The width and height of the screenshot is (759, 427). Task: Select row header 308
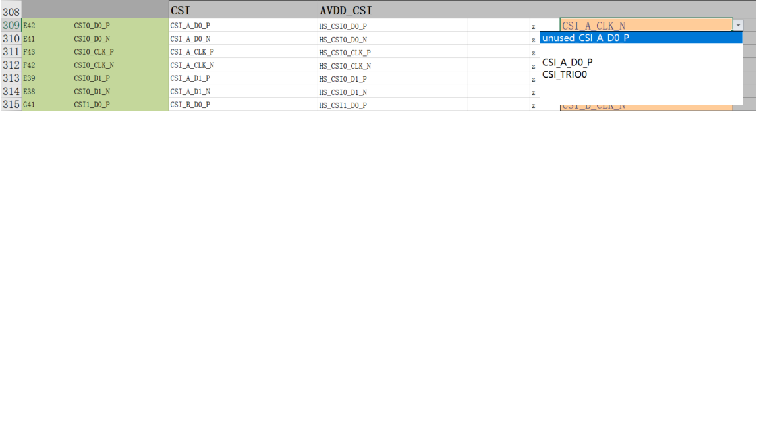click(x=11, y=10)
